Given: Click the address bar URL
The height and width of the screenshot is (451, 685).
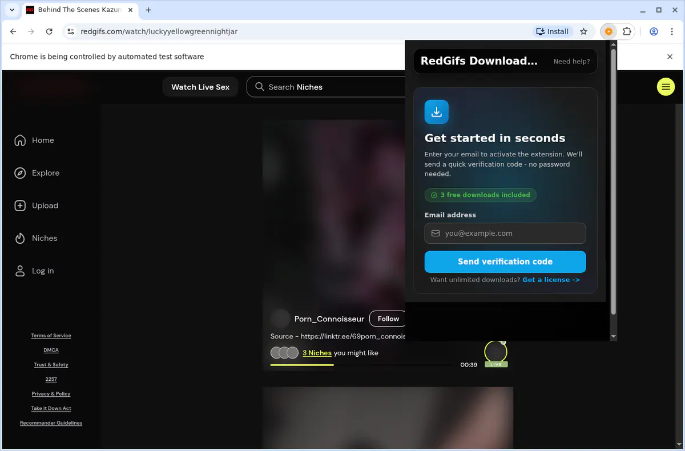Looking at the screenshot, I should [x=159, y=31].
